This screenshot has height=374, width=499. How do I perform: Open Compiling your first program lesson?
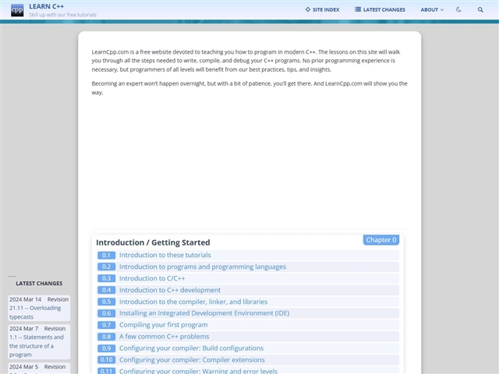163,325
